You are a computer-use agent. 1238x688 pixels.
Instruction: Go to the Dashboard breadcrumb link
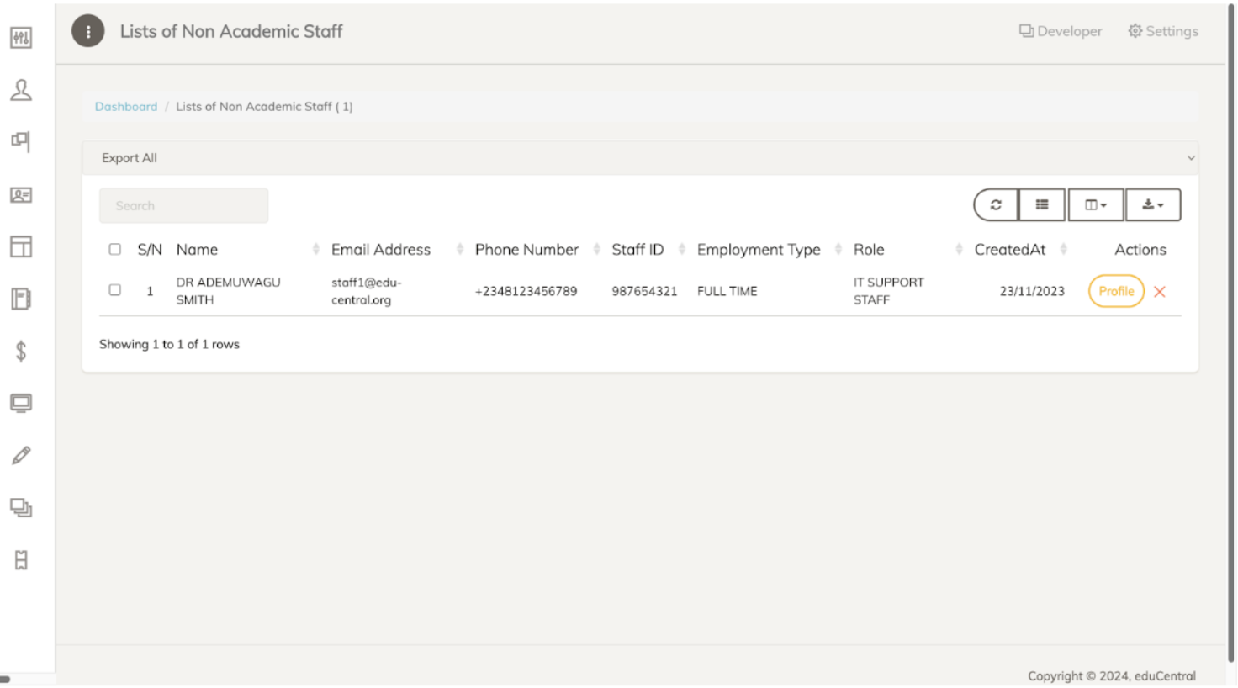click(126, 107)
